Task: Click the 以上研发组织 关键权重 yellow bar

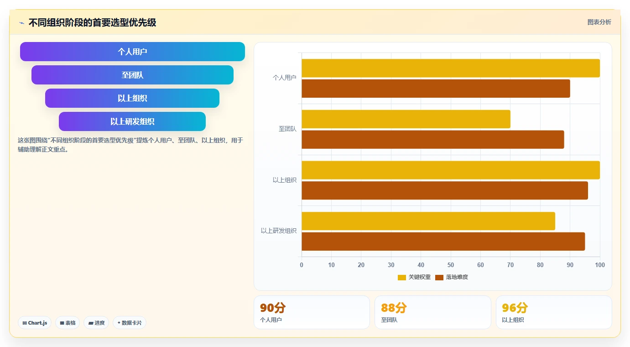Action: (428, 221)
